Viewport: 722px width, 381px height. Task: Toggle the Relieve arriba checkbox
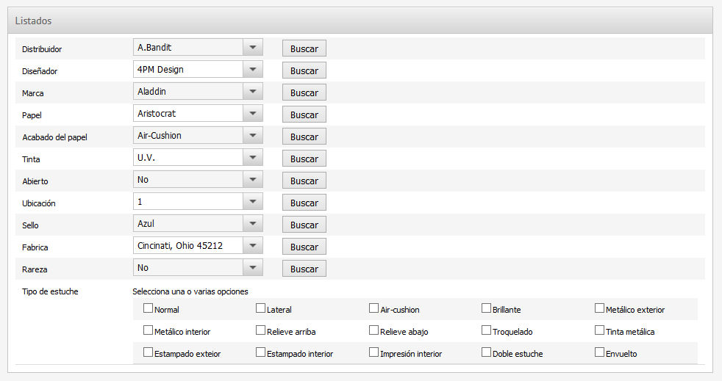point(260,330)
